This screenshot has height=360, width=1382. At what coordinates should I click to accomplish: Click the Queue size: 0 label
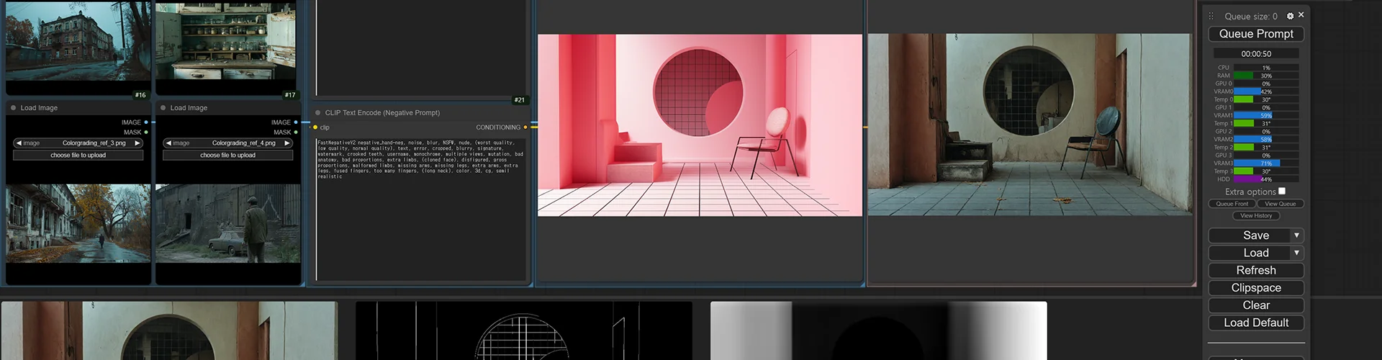tap(1251, 17)
